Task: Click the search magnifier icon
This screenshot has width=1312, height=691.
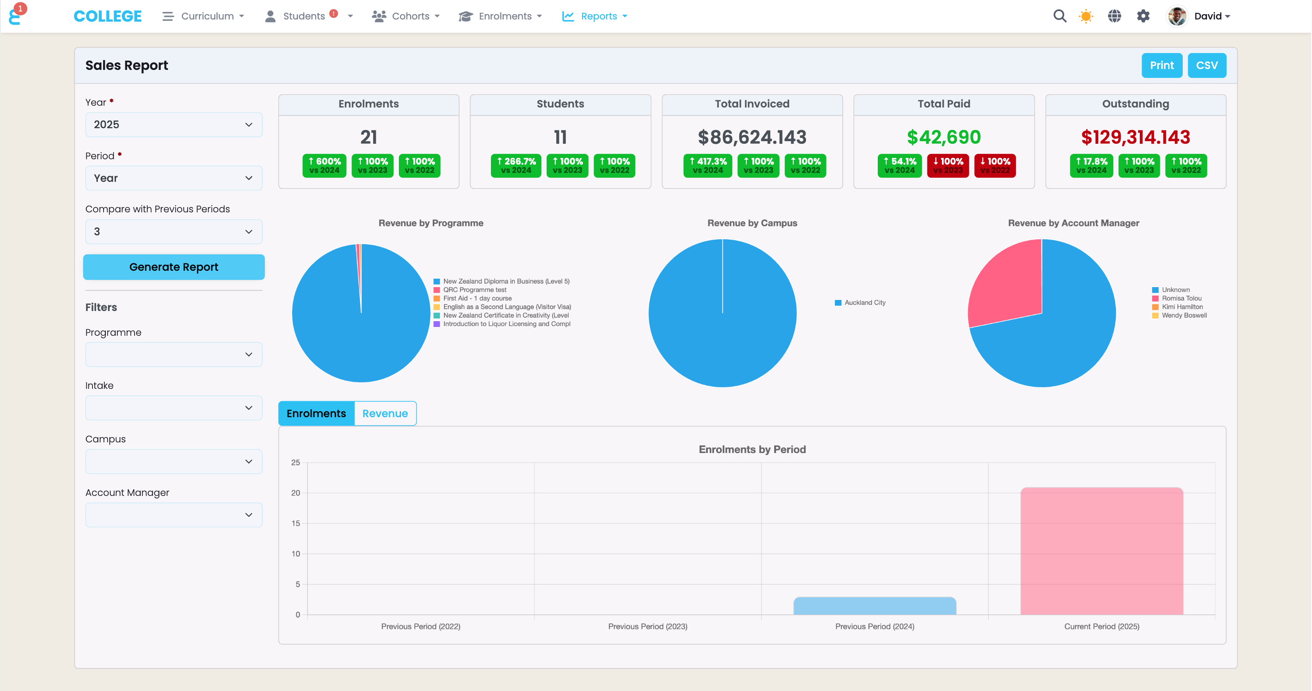Action: click(x=1059, y=16)
